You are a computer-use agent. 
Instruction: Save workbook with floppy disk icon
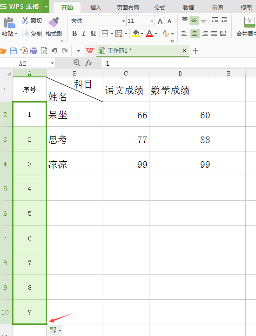[13, 51]
